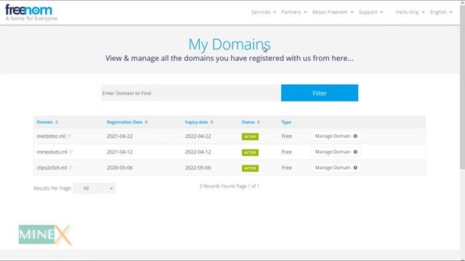Open Hello Viraj account menu

click(410, 12)
